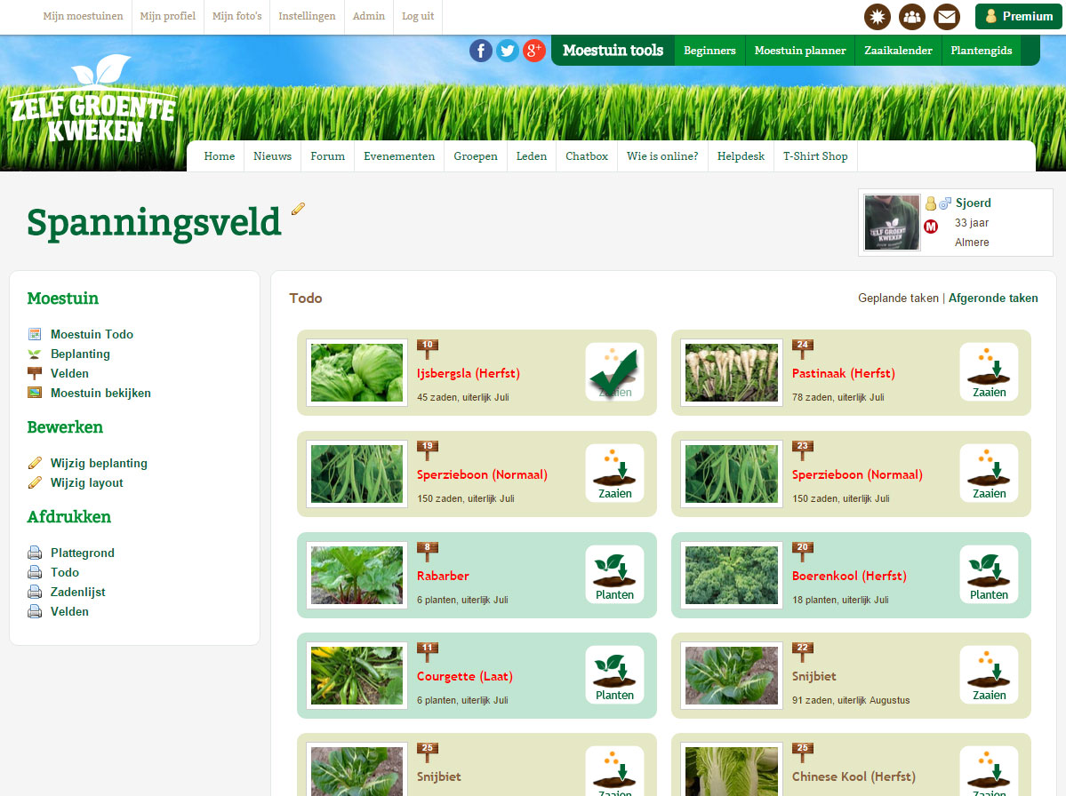
Task: Switch to the Afgeronde taken view
Action: click(993, 298)
